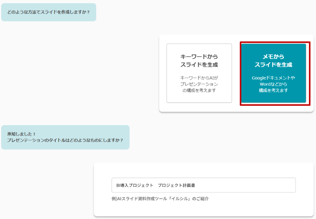Click の構成を考えます line in keyword card
Image resolution: width=316 pixels, height=219 pixels.
199,91
